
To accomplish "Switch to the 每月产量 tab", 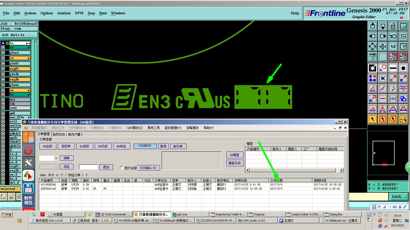I will coord(74,134).
